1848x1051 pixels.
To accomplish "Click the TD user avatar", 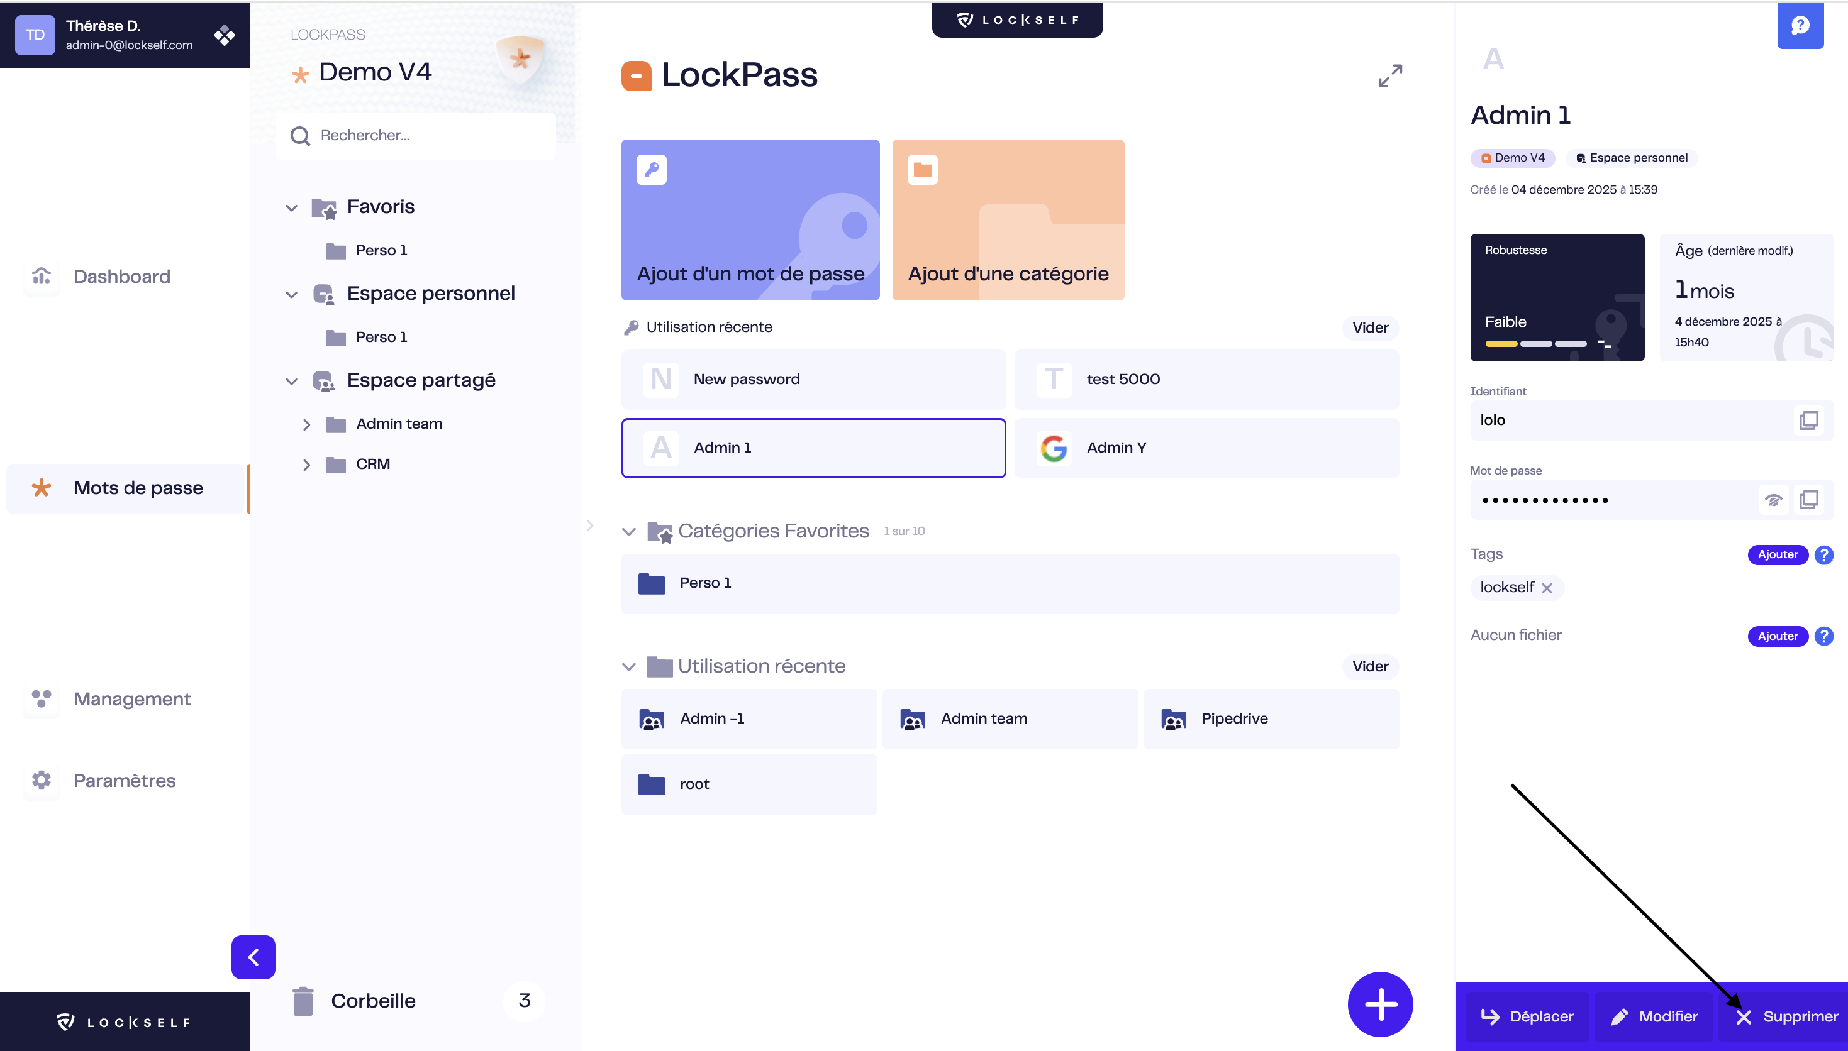I will (35, 35).
